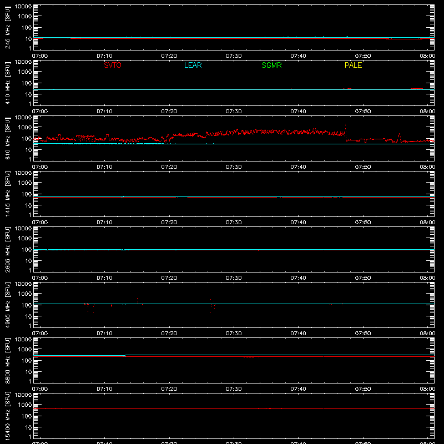Image resolution: width=444 pixels, height=444 pixels.
Task: Click 07:10 tick below the 245 MHz plot
Action: click(104, 56)
